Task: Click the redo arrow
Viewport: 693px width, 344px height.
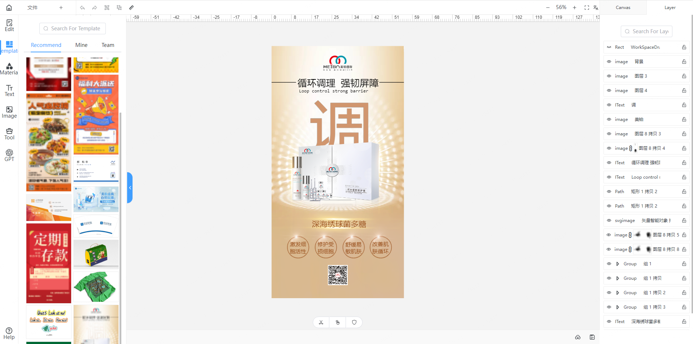Action: [95, 8]
